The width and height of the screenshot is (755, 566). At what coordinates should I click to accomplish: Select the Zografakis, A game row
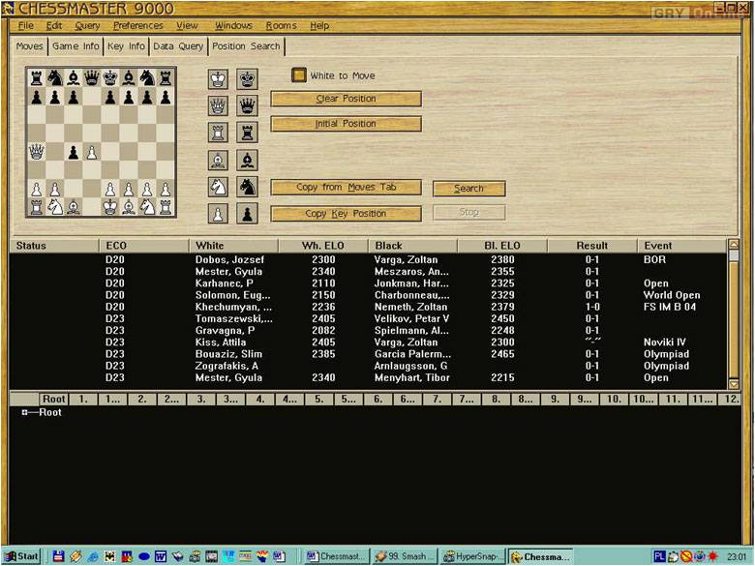click(x=368, y=366)
